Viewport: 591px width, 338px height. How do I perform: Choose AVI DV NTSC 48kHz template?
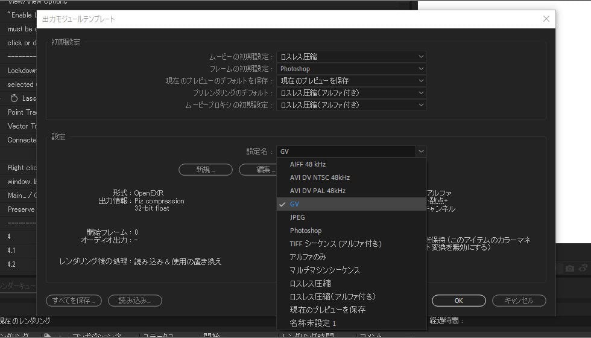point(351,177)
